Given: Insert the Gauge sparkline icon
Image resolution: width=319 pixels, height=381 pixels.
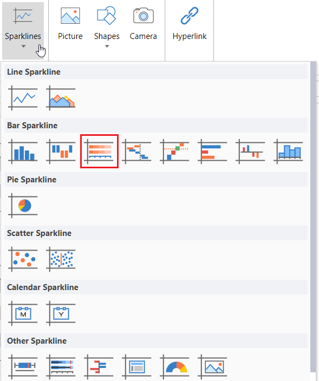Looking at the screenshot, I should (x=174, y=367).
